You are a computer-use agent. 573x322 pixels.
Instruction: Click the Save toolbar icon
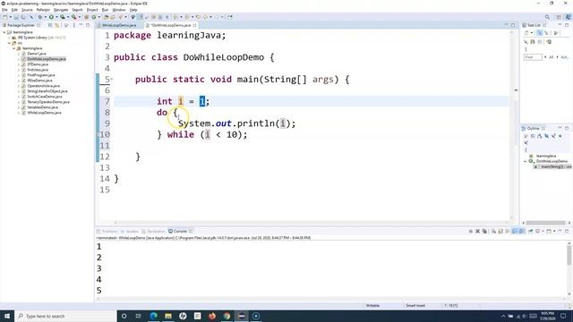pyautogui.click(x=16, y=17)
